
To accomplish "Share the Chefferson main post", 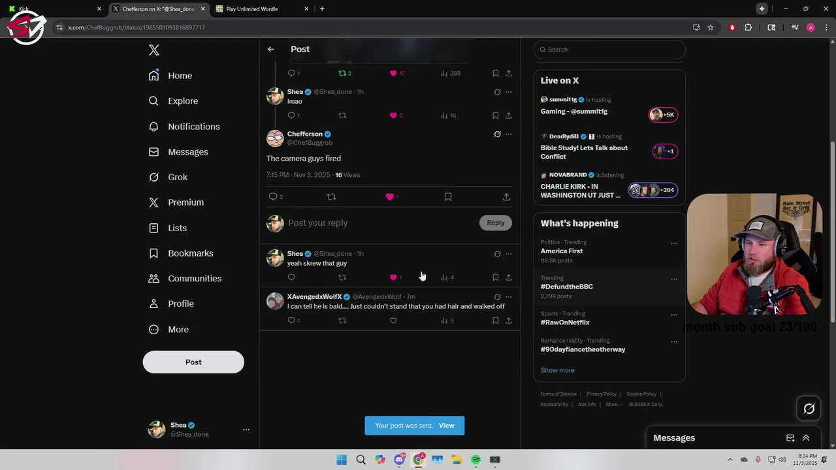I will (506, 196).
